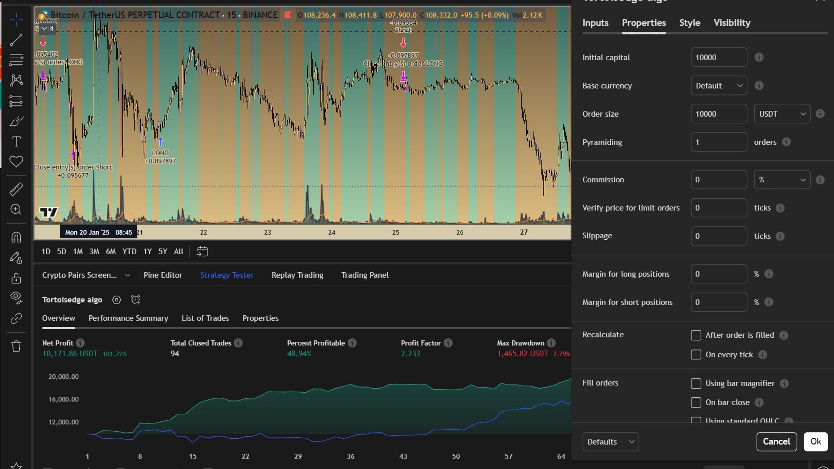
Task: Click the Pyramiding orders input field
Action: pyautogui.click(x=719, y=142)
